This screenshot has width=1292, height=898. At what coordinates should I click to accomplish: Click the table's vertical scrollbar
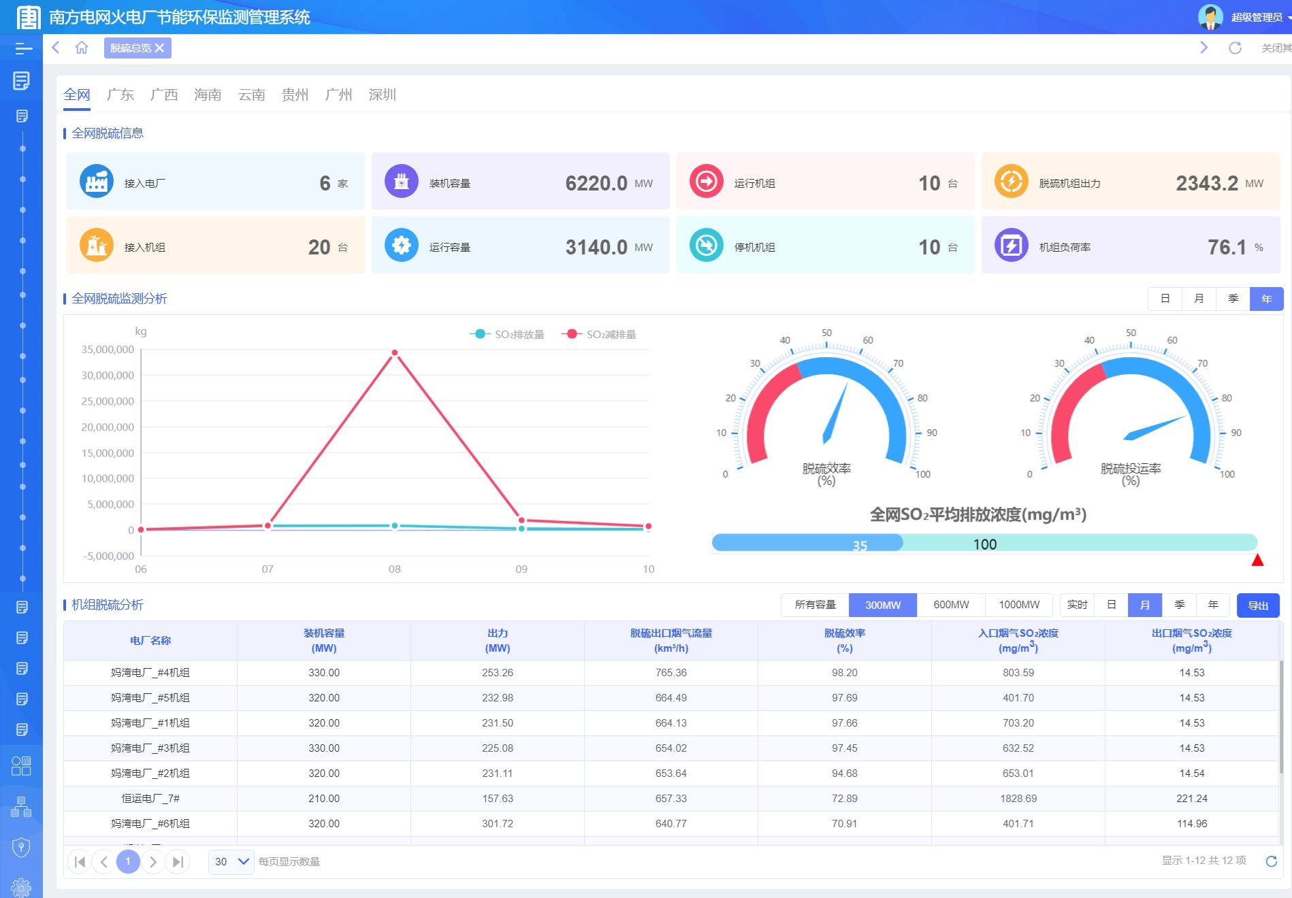point(1281,716)
